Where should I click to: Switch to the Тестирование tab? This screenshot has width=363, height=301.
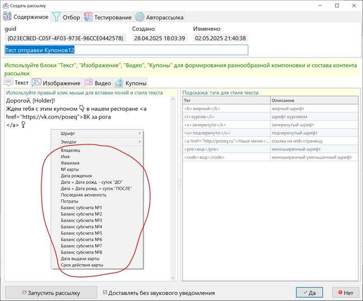click(x=108, y=17)
